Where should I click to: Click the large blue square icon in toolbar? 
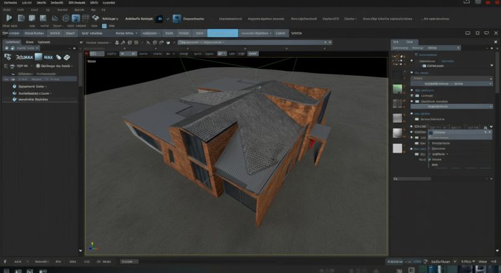(x=177, y=19)
